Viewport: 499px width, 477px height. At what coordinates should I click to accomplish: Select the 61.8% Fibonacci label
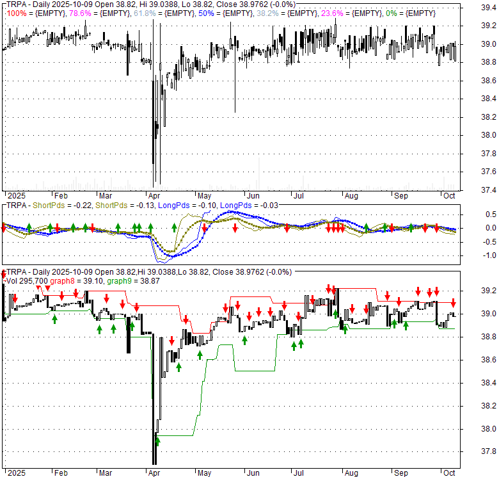pyautogui.click(x=145, y=13)
